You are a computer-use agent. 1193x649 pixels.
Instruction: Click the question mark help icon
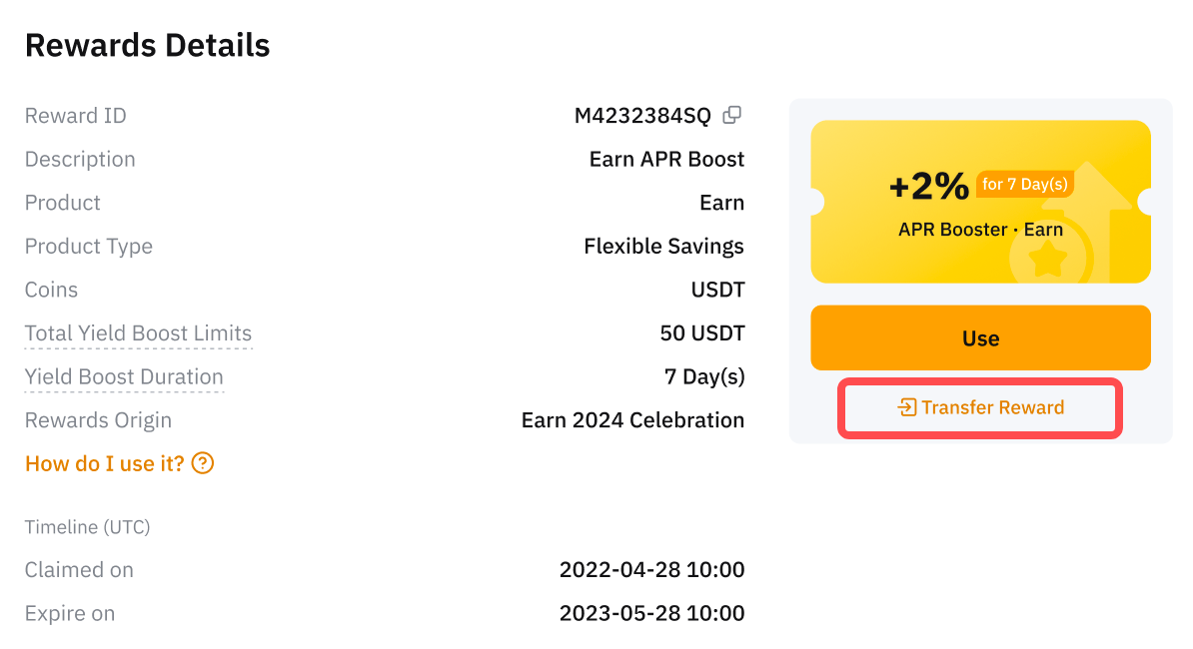click(x=203, y=463)
